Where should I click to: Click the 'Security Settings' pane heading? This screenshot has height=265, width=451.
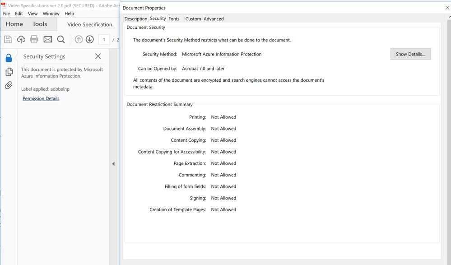[44, 56]
